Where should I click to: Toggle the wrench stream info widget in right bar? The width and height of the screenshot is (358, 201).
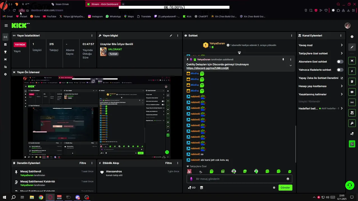pos(352,123)
